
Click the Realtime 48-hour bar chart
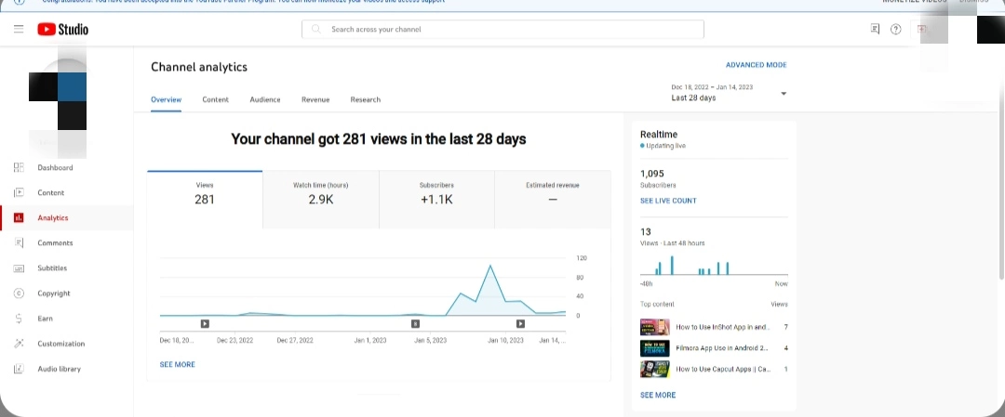coord(714,266)
